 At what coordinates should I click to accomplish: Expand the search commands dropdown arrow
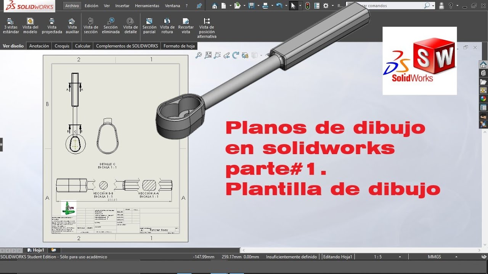tap(433, 6)
